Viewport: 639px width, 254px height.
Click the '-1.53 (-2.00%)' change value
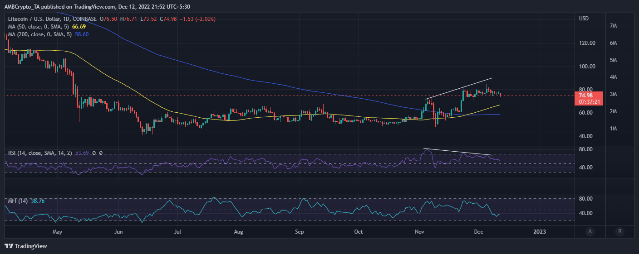(198, 19)
